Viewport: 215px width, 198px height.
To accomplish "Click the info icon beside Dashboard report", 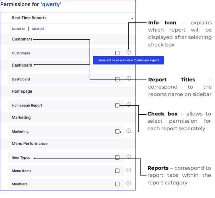I will coord(129,78).
